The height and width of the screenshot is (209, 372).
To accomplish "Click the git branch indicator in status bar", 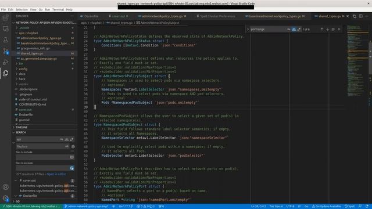I will pyautogui.click(x=86, y=207).
